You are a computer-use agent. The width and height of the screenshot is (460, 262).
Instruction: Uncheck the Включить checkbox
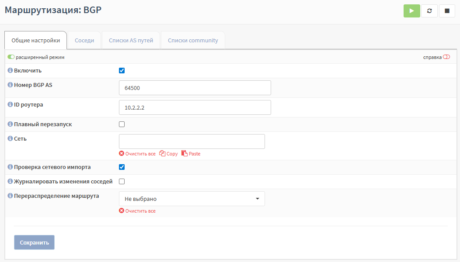pos(122,71)
